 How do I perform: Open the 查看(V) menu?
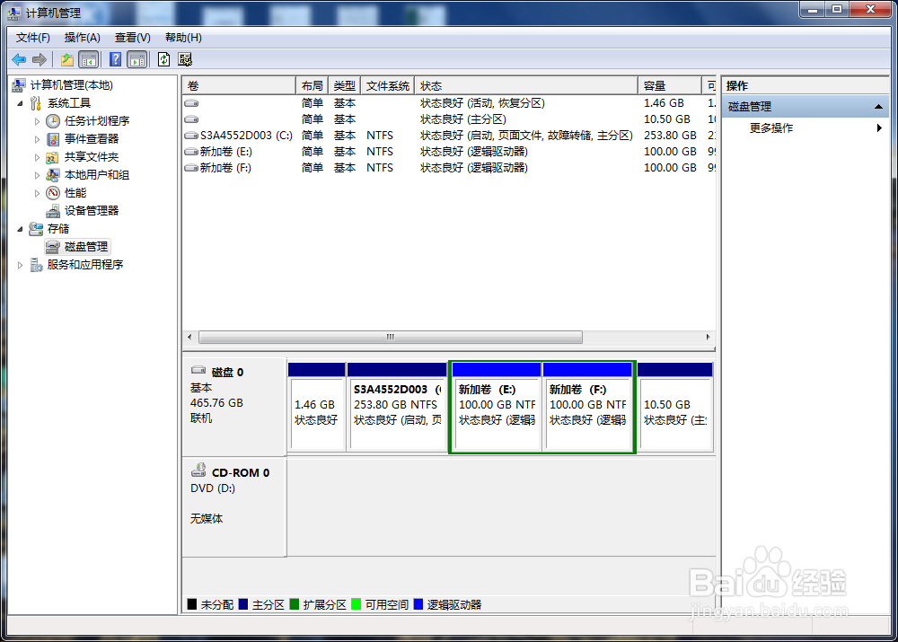click(132, 38)
